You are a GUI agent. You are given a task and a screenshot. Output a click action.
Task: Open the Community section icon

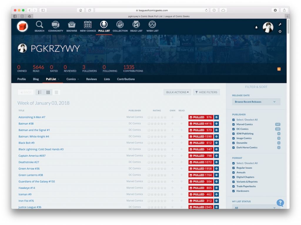tap(56, 26)
